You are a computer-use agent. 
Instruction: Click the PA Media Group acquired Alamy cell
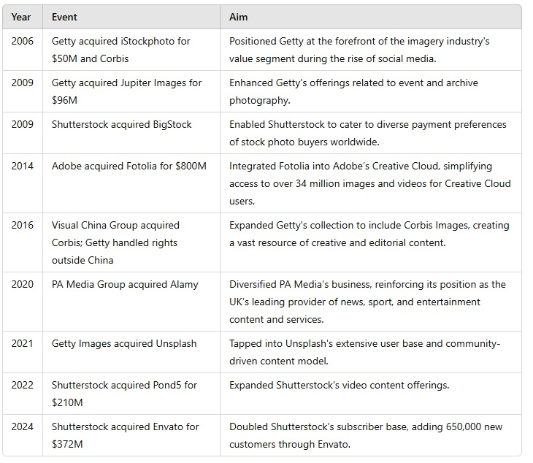coord(125,284)
